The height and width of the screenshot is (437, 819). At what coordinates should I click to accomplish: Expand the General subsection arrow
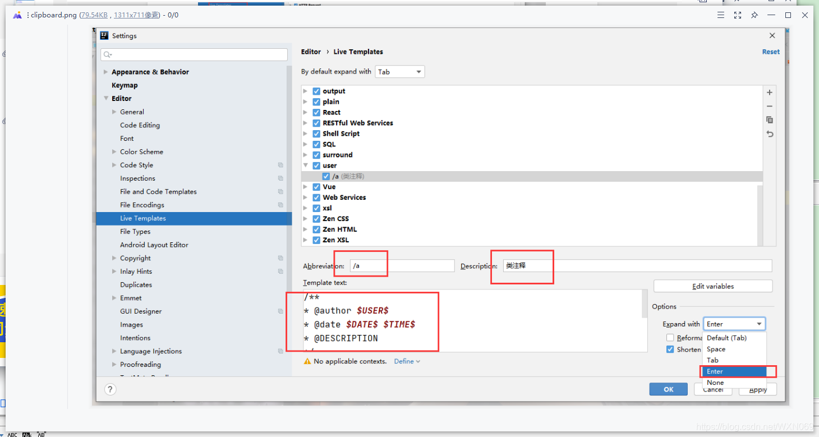114,112
